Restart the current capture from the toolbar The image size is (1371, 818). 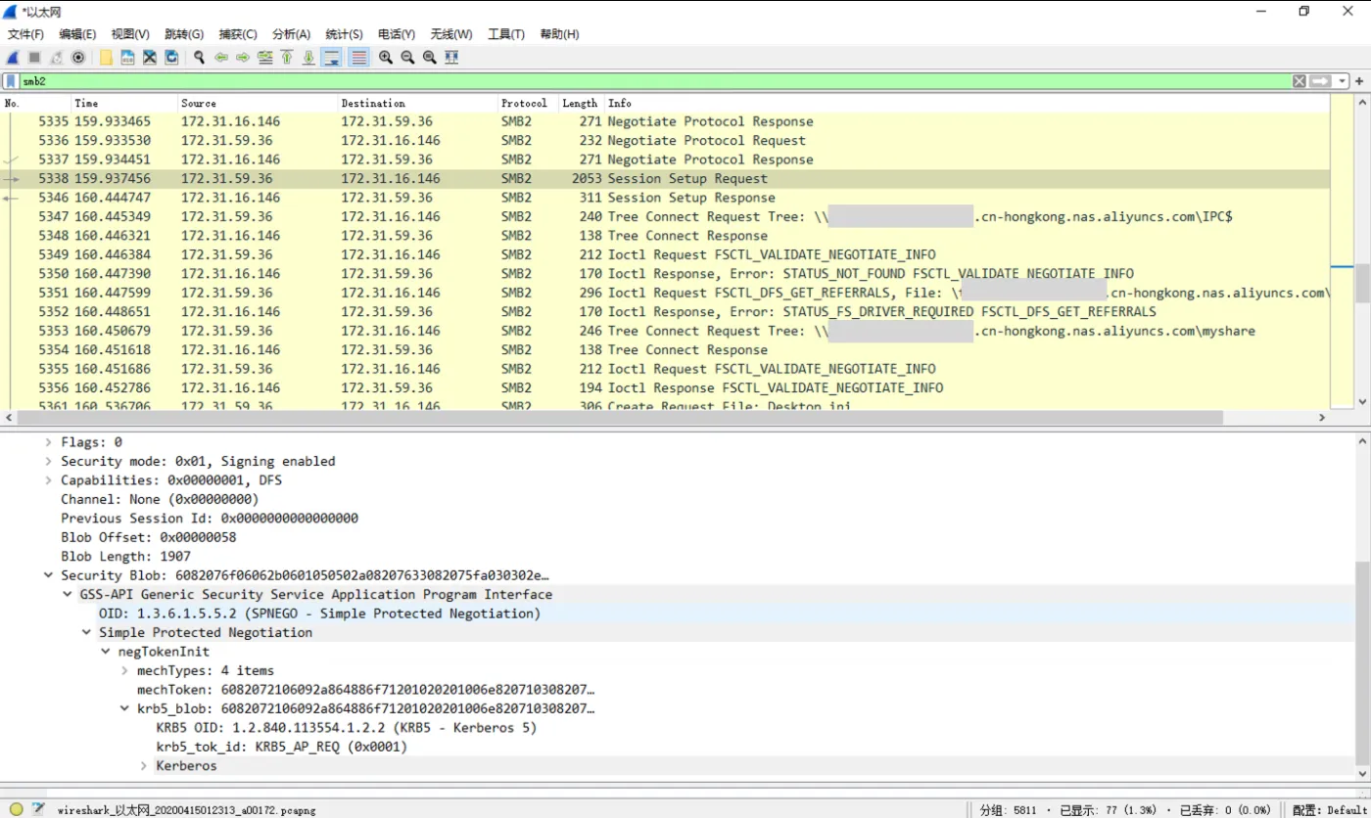pos(57,58)
